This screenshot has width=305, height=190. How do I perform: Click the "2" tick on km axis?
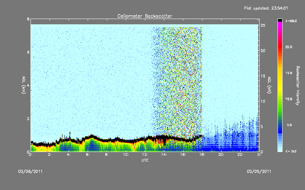[28, 119]
